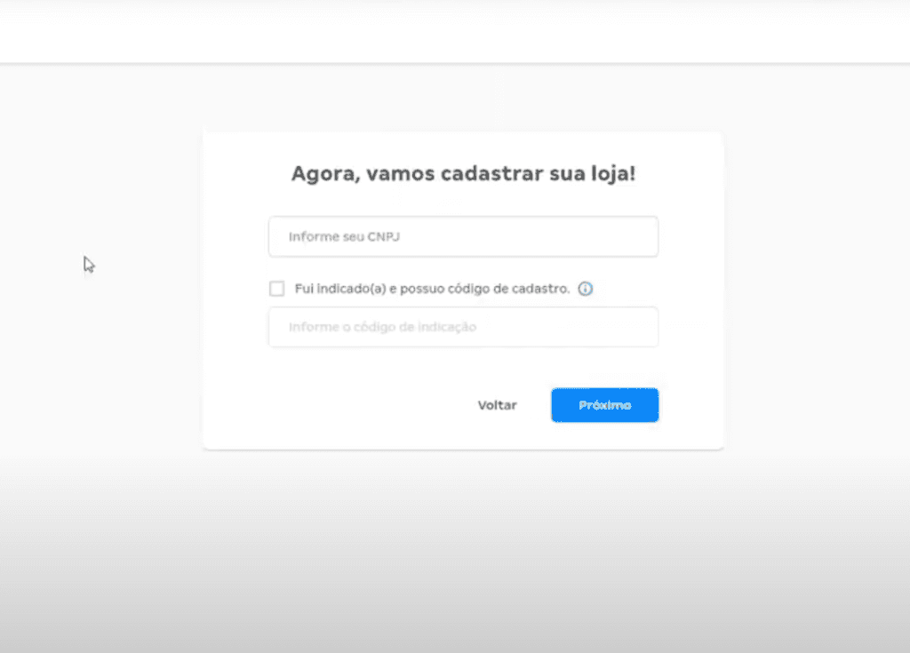Go back using the Voltar button
The image size is (910, 653).
498,405
